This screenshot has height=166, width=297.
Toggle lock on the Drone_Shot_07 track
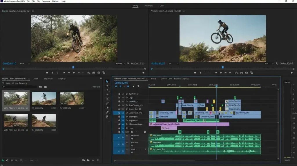(119, 109)
